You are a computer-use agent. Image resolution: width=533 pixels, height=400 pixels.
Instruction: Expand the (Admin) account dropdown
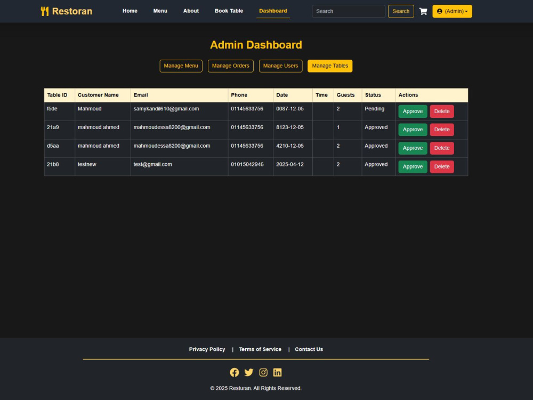click(x=452, y=11)
